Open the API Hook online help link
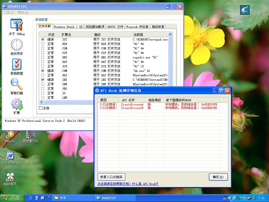Viewport: 269px width, 202px height. point(128,184)
